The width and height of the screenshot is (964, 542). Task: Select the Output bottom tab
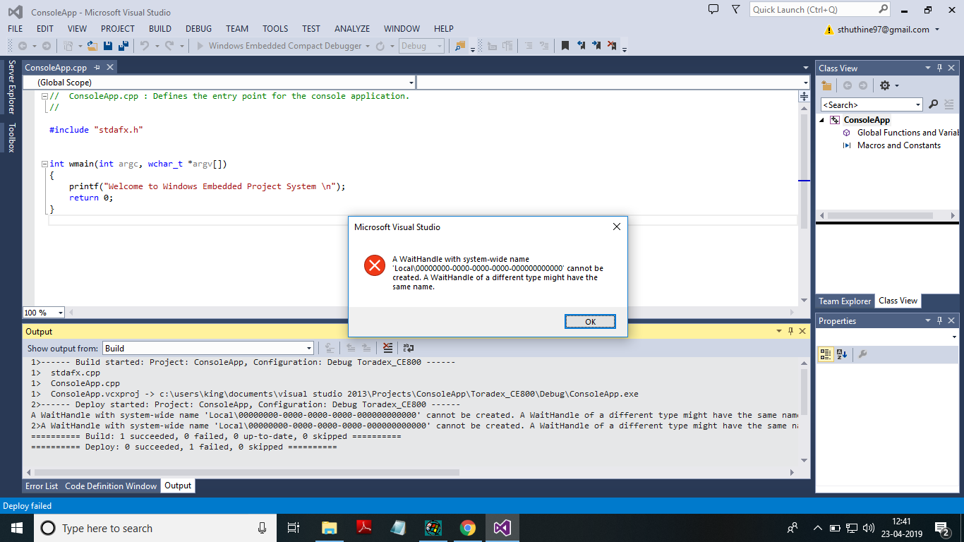click(x=178, y=486)
